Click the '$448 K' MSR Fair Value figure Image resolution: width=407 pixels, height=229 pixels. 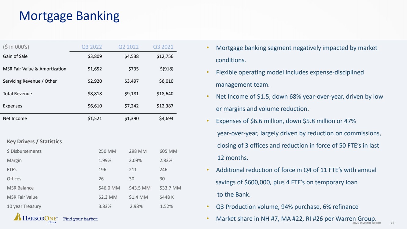coord(167,197)
